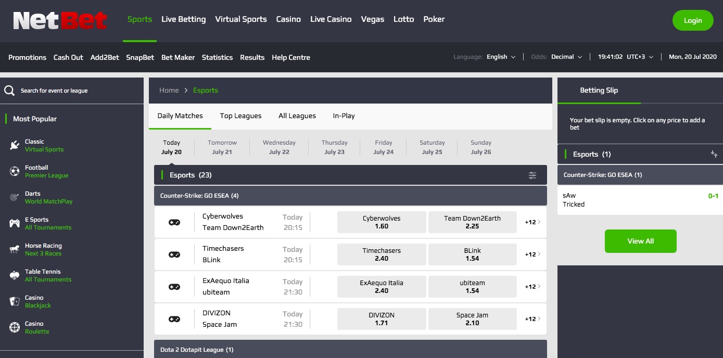Select the Daily Matches tab
Viewport: 723px width, 358px height.
pyautogui.click(x=180, y=116)
